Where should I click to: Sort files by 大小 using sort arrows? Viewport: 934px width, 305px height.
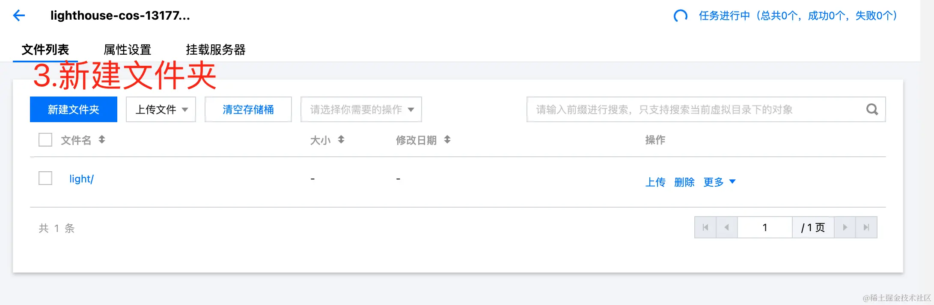[x=340, y=140]
